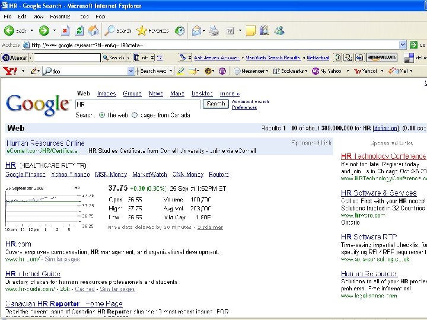427x320 pixels.
Task: Stop loading the page
Action: [x=65, y=31]
